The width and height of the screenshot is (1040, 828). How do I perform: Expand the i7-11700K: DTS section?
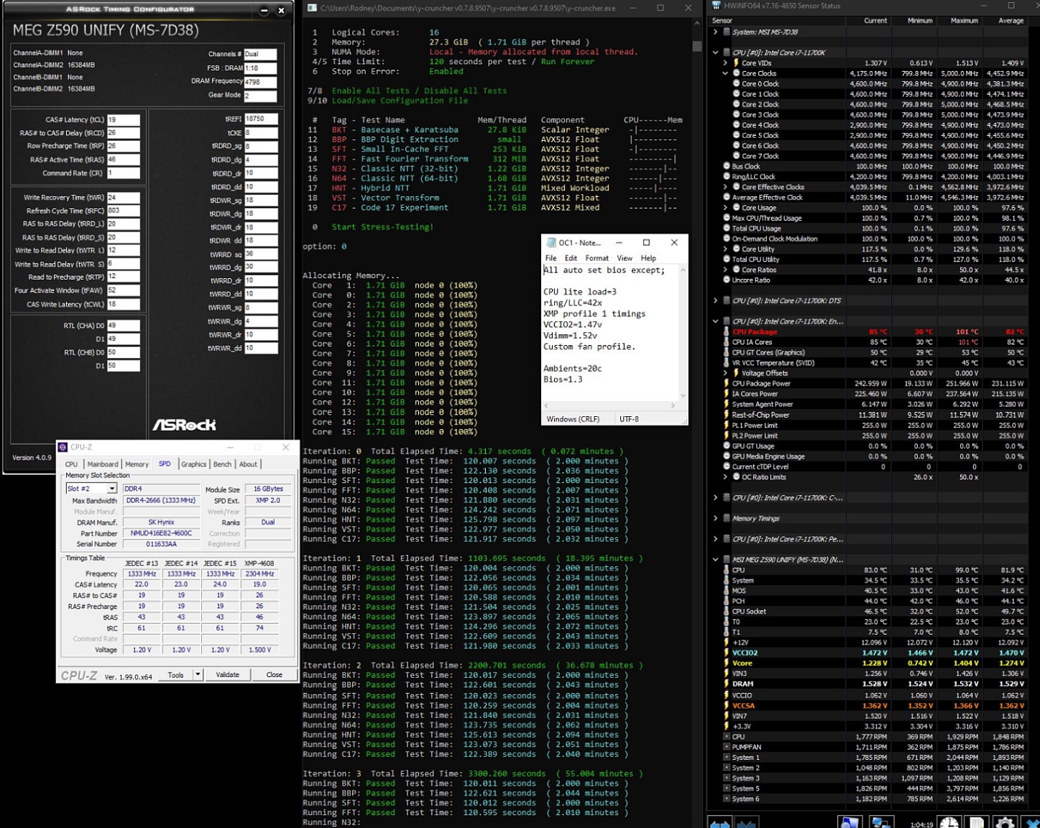[715, 301]
